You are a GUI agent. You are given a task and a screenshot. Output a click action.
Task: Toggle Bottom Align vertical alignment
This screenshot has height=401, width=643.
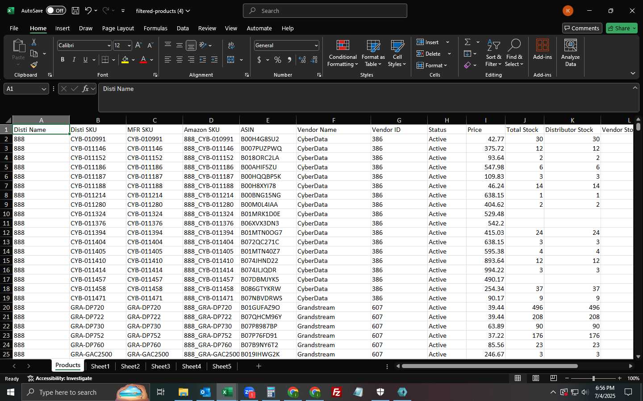(x=191, y=45)
